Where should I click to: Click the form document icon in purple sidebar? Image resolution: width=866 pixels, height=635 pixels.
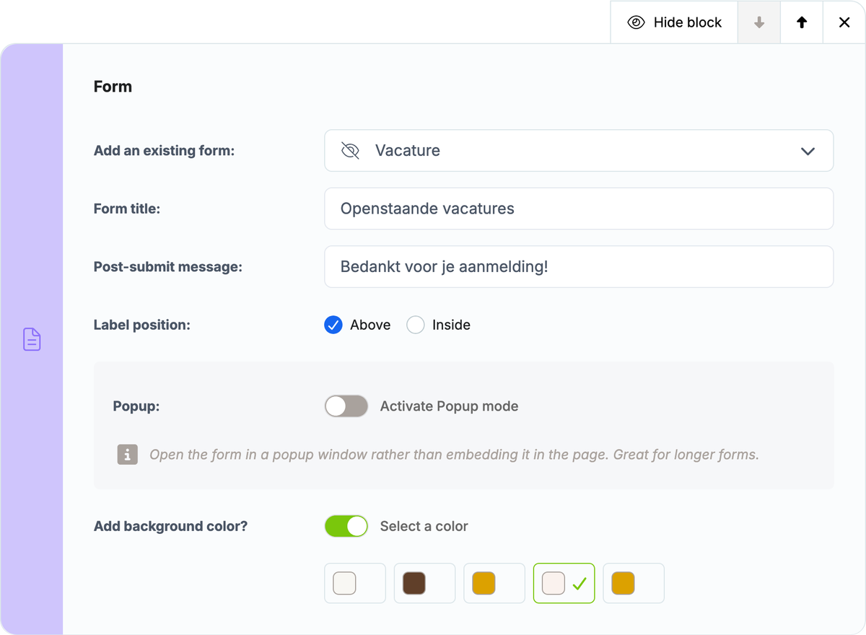[x=32, y=339]
